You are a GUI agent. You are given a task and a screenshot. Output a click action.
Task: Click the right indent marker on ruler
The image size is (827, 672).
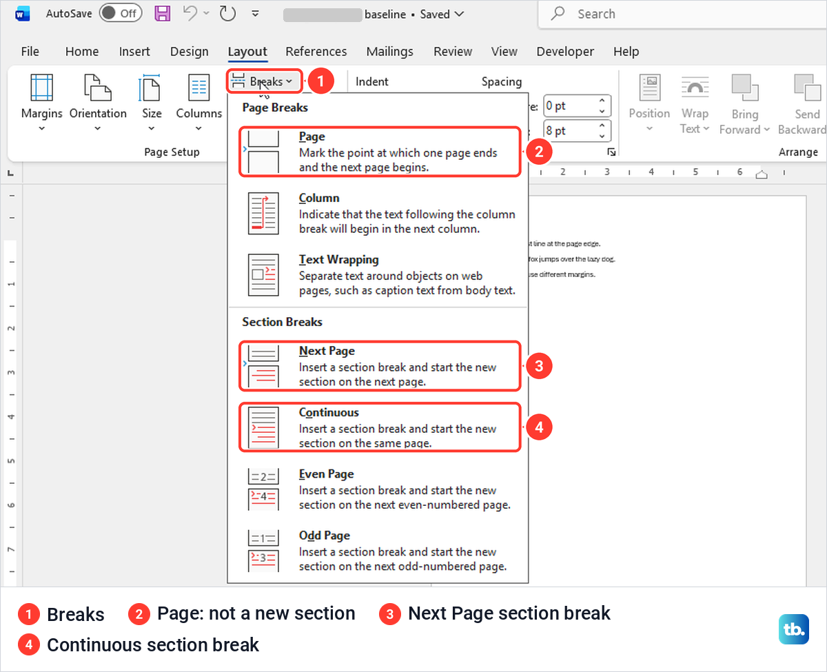(762, 174)
